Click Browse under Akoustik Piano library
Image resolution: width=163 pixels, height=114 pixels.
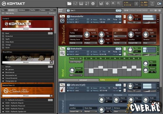coord(26,62)
